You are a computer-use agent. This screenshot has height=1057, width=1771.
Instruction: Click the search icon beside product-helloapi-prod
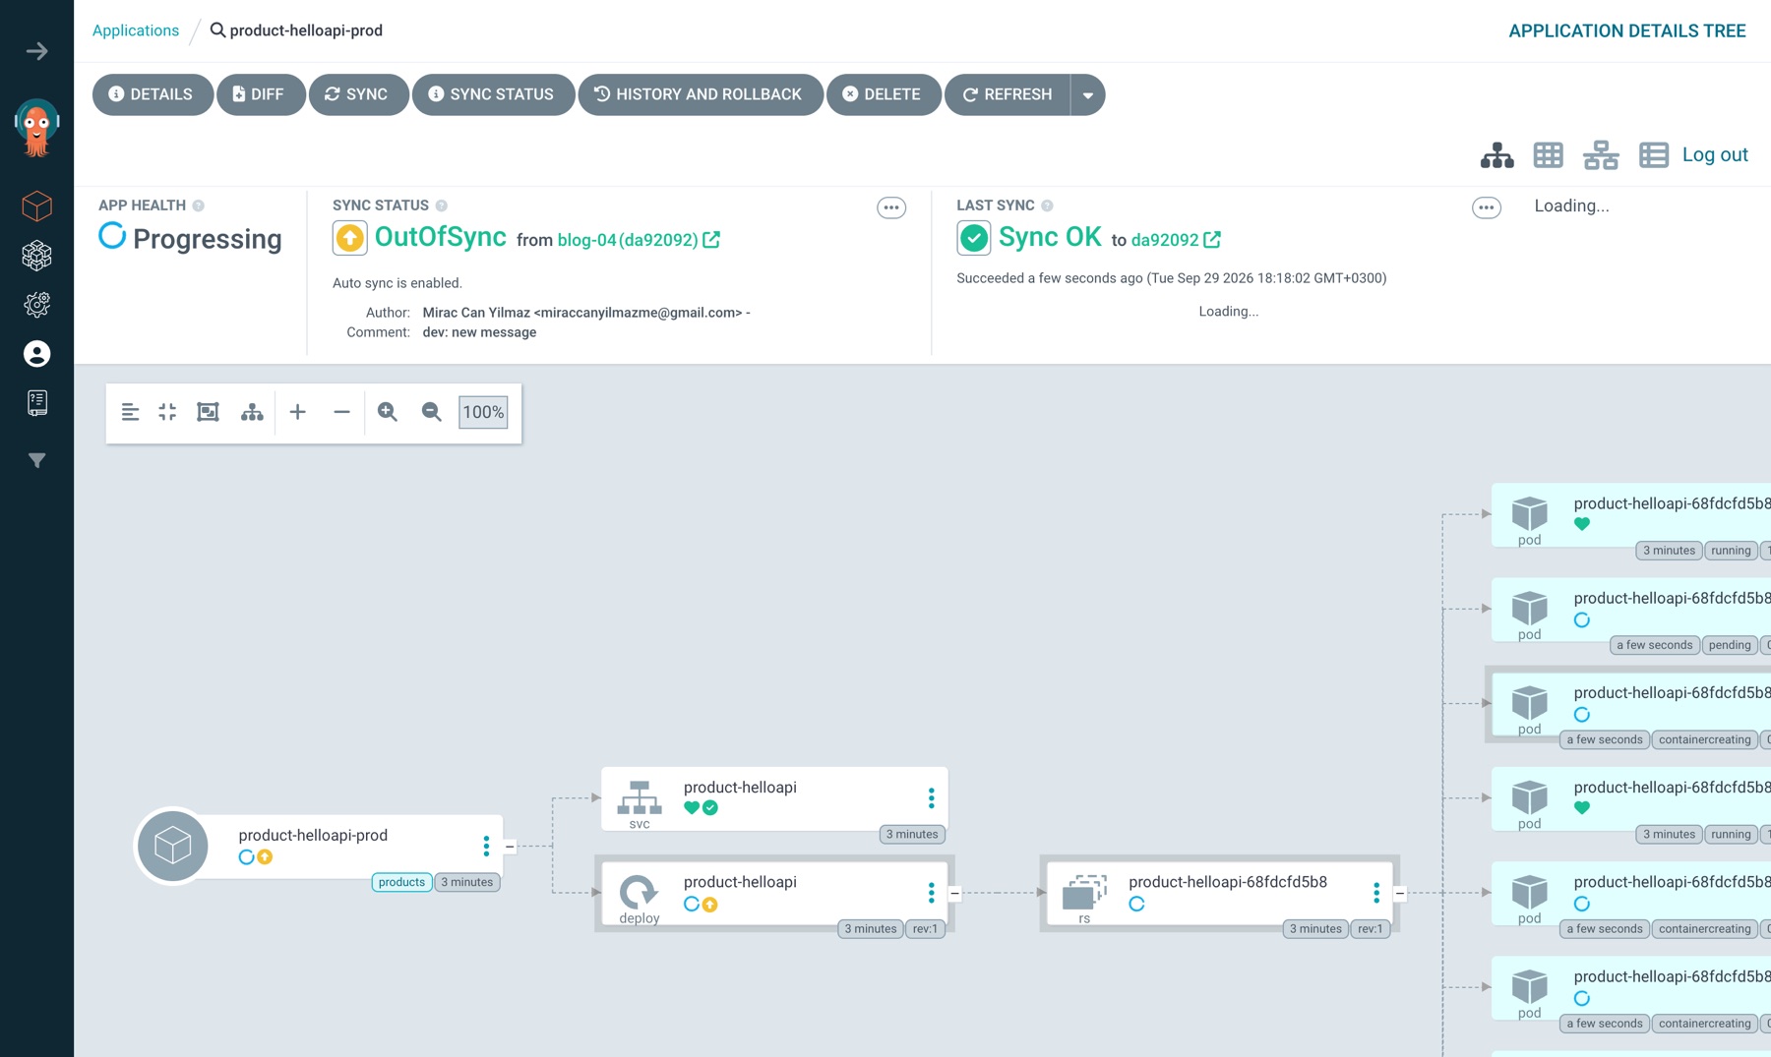coord(217,30)
